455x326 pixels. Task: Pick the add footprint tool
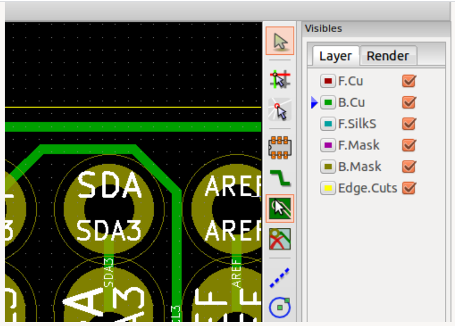click(x=280, y=148)
